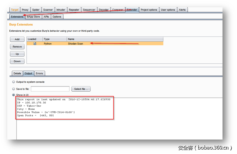This screenshot has width=237, height=154.
Task: Click the Select file button
Action: (x=81, y=89)
